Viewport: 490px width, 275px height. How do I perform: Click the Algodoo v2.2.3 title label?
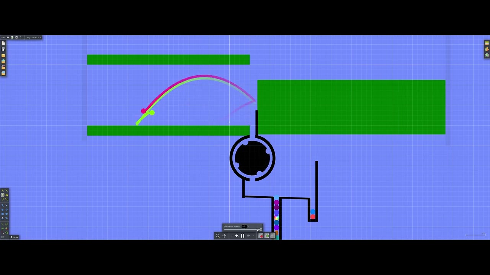click(34, 37)
